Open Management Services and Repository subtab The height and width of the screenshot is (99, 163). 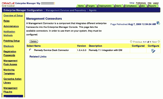point(66,10)
